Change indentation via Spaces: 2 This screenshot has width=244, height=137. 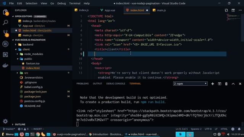(x=196, y=129)
